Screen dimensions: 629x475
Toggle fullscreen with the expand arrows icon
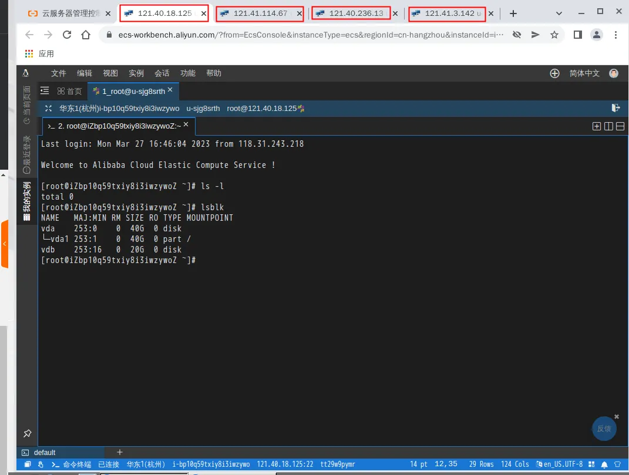pos(49,108)
